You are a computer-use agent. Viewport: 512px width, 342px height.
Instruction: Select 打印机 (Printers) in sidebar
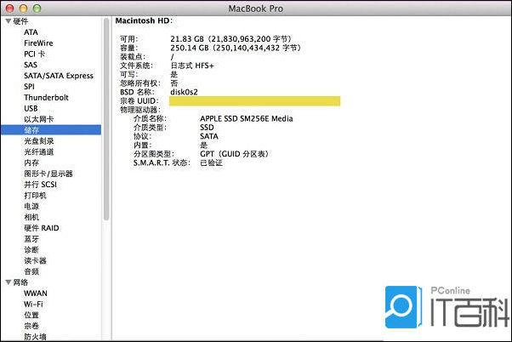35,196
